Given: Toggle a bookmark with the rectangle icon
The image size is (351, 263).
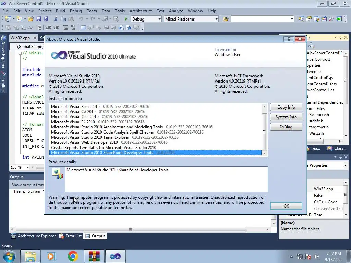Looking at the screenshot, I should pos(83,27).
